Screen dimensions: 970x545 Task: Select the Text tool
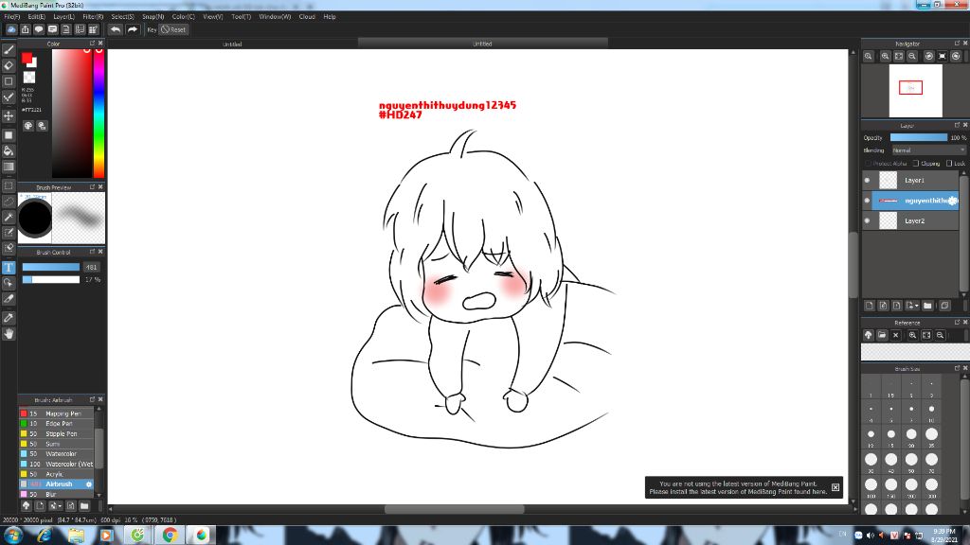click(x=9, y=268)
